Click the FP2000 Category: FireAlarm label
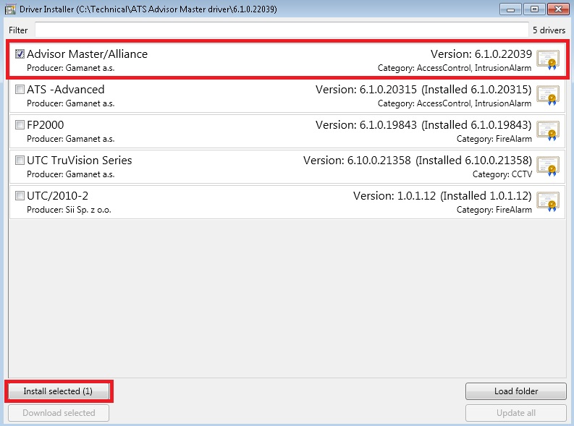Viewport: 574px width, 426px height. [494, 139]
